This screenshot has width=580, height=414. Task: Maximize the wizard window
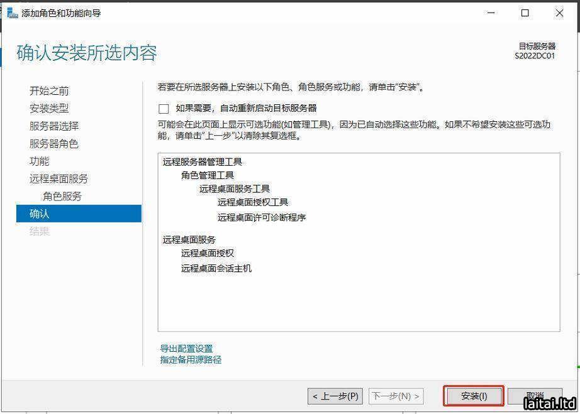pos(525,13)
